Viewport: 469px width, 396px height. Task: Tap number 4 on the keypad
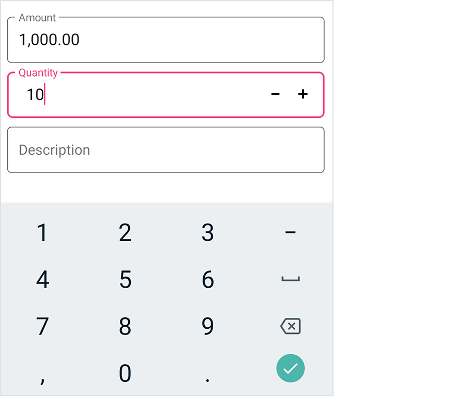pyautogui.click(x=42, y=280)
